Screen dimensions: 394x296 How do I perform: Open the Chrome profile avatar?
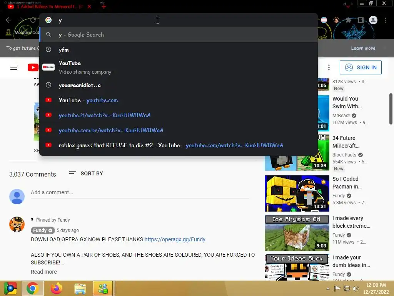click(x=373, y=20)
